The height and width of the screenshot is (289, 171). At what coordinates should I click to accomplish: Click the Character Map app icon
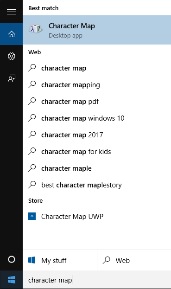click(36, 29)
